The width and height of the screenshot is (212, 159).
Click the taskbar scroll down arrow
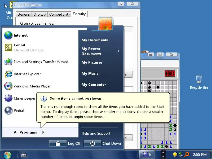[x=163, y=157]
